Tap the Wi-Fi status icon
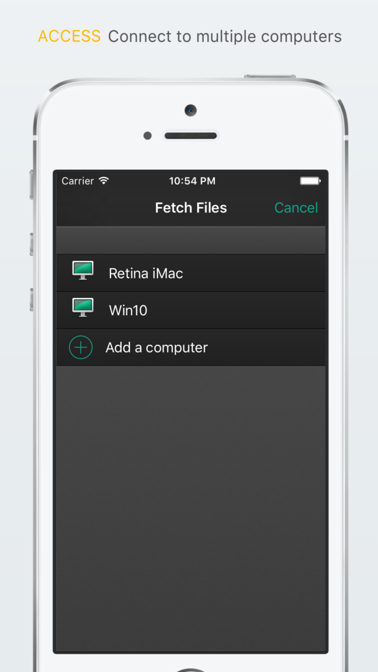This screenshot has height=672, width=378. [103, 180]
